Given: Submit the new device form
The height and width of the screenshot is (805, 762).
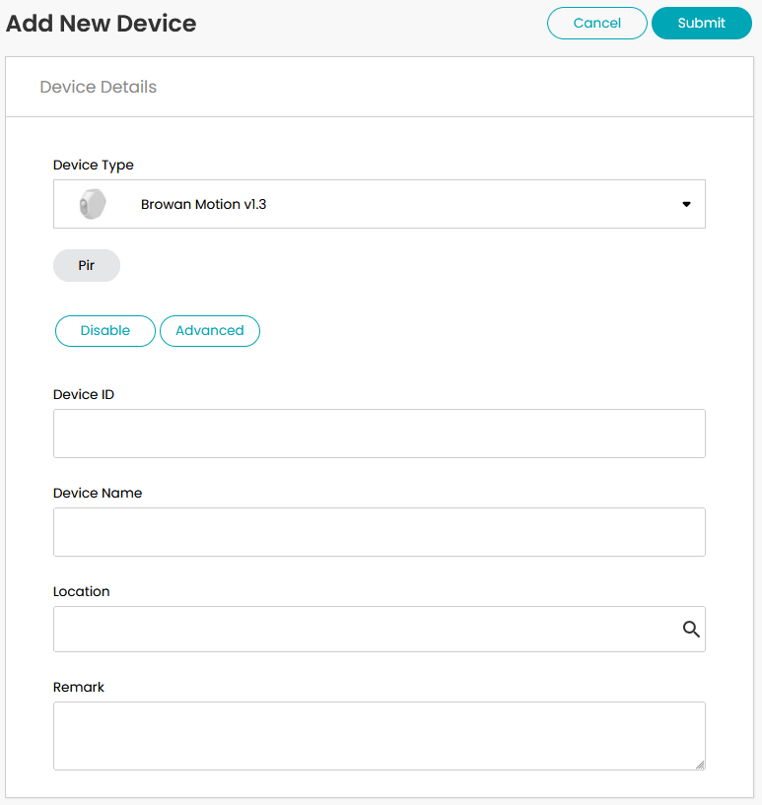Looking at the screenshot, I should coord(702,23).
